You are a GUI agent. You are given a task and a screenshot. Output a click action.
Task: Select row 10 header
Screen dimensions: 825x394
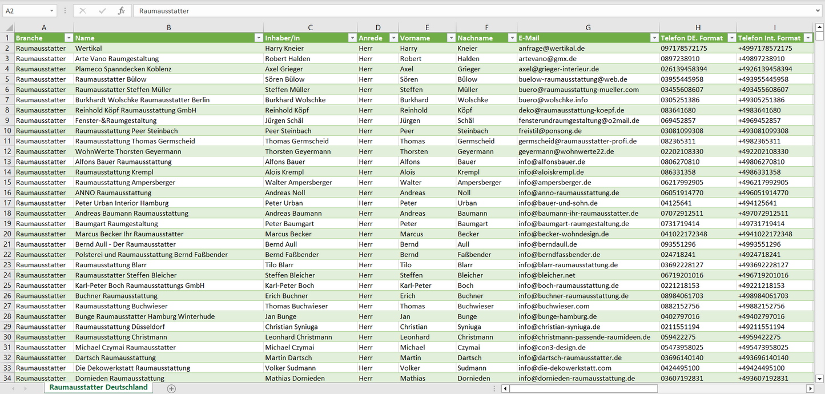[7, 131]
